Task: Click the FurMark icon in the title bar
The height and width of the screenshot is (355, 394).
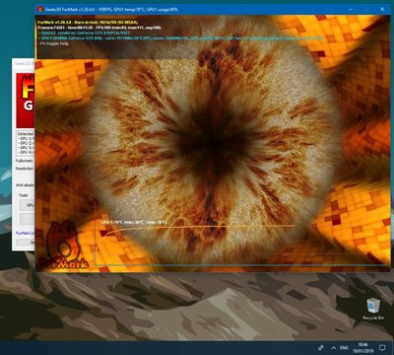Action: point(40,10)
